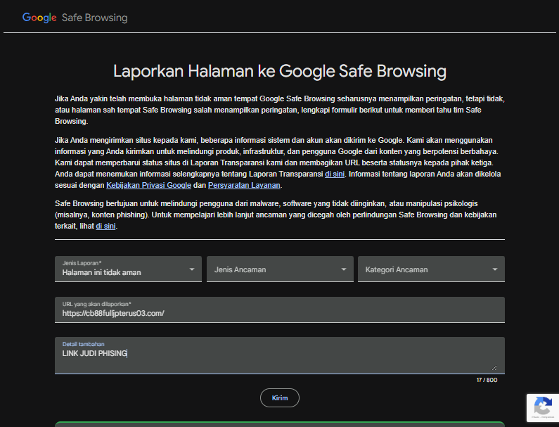Open the Persyaratan Layanan link
The width and height of the screenshot is (559, 427).
pos(244,185)
